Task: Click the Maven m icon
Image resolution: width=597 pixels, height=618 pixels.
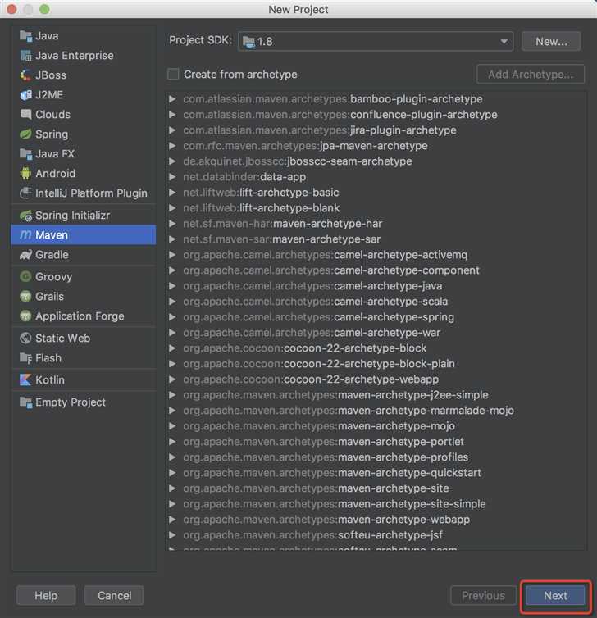Action: [25, 235]
